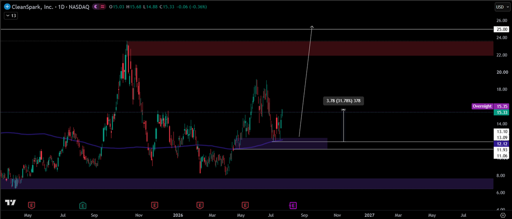Click the 15.33 last price label
Screen dimensions: 512x219
click(x=500, y=112)
